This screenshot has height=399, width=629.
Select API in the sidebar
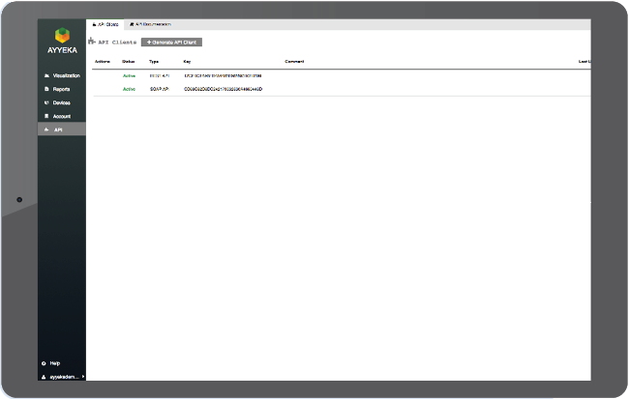[x=58, y=129]
